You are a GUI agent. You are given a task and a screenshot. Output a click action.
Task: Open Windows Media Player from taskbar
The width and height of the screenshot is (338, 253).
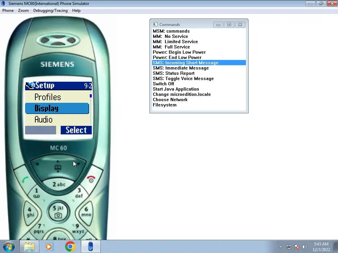(x=49, y=247)
